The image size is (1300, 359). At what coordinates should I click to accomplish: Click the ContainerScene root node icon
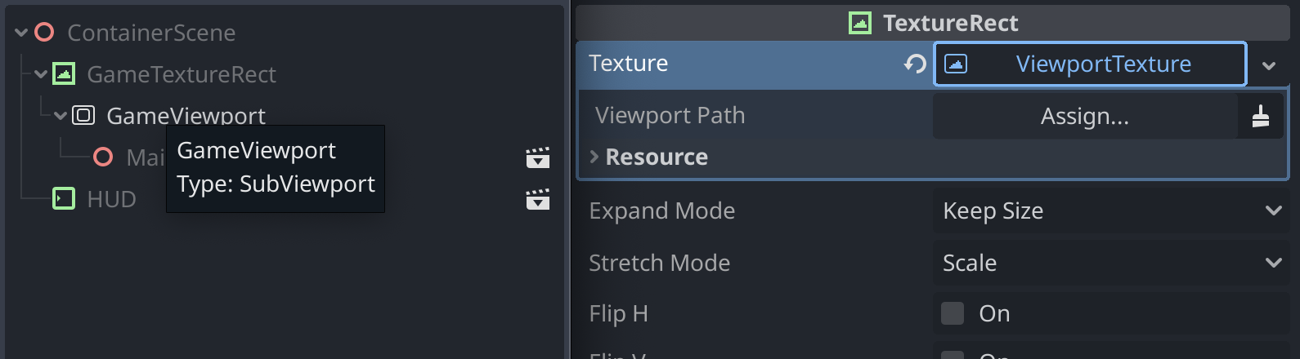(x=44, y=33)
